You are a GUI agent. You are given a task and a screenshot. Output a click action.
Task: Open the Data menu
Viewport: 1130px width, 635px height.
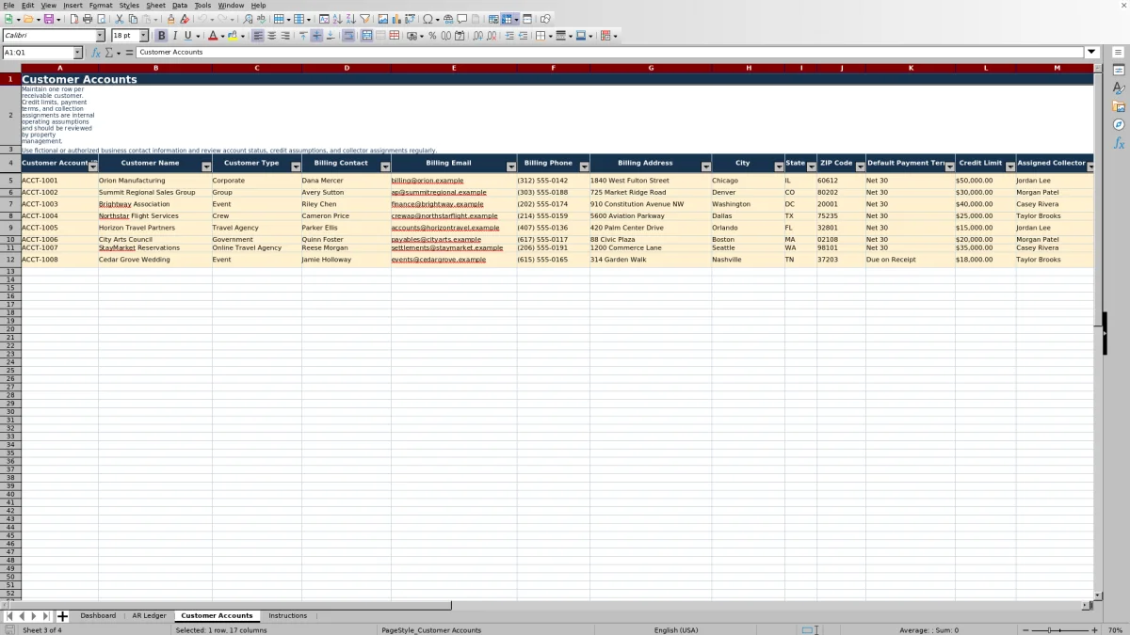pyautogui.click(x=179, y=5)
